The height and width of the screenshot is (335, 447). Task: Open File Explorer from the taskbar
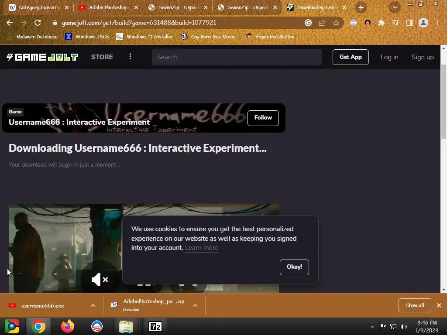[x=126, y=326]
